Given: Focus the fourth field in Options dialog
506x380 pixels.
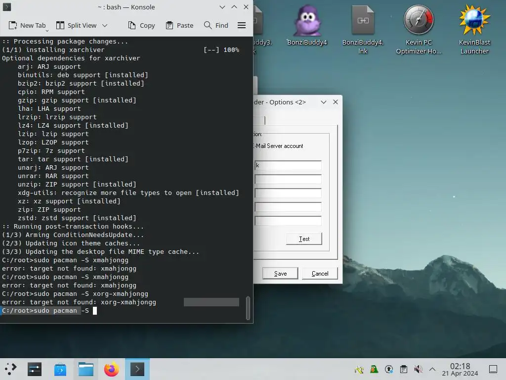Looking at the screenshot, I should point(288,207).
